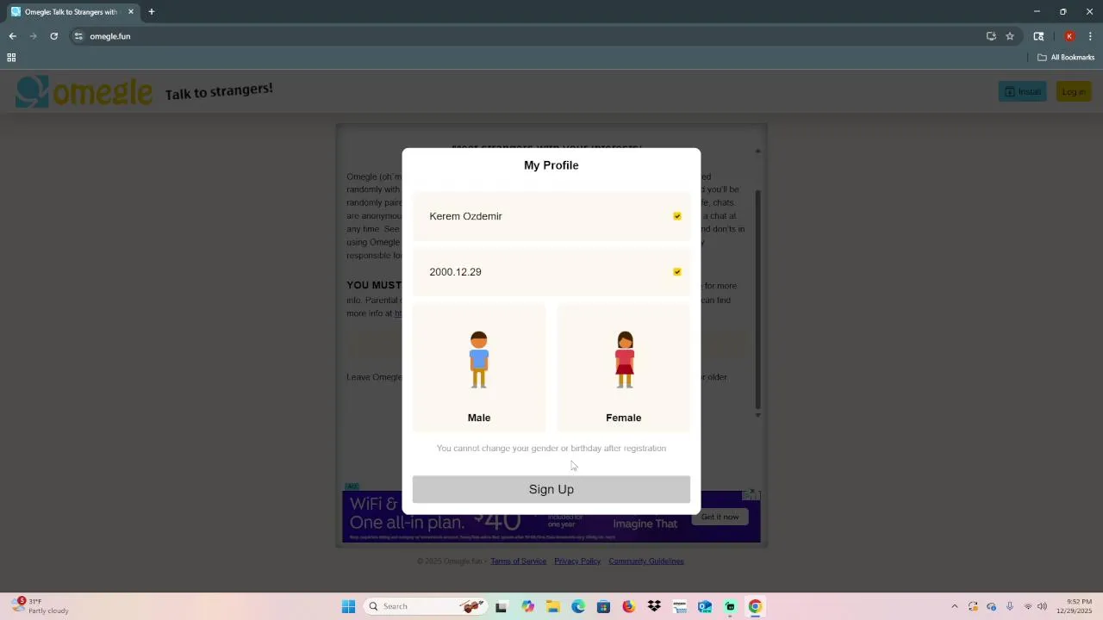Click the Sign Up button
The height and width of the screenshot is (620, 1103).
(551, 489)
